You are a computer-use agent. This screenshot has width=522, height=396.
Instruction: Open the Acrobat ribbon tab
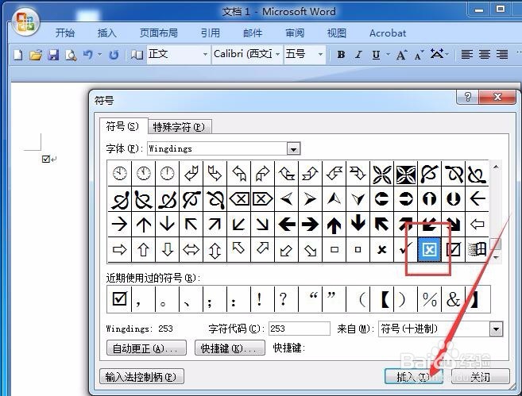388,33
